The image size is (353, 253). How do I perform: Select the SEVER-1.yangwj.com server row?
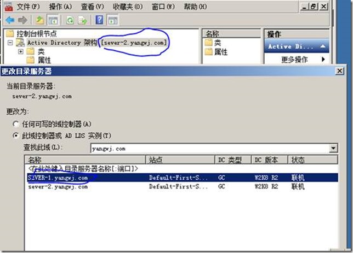(x=183, y=178)
